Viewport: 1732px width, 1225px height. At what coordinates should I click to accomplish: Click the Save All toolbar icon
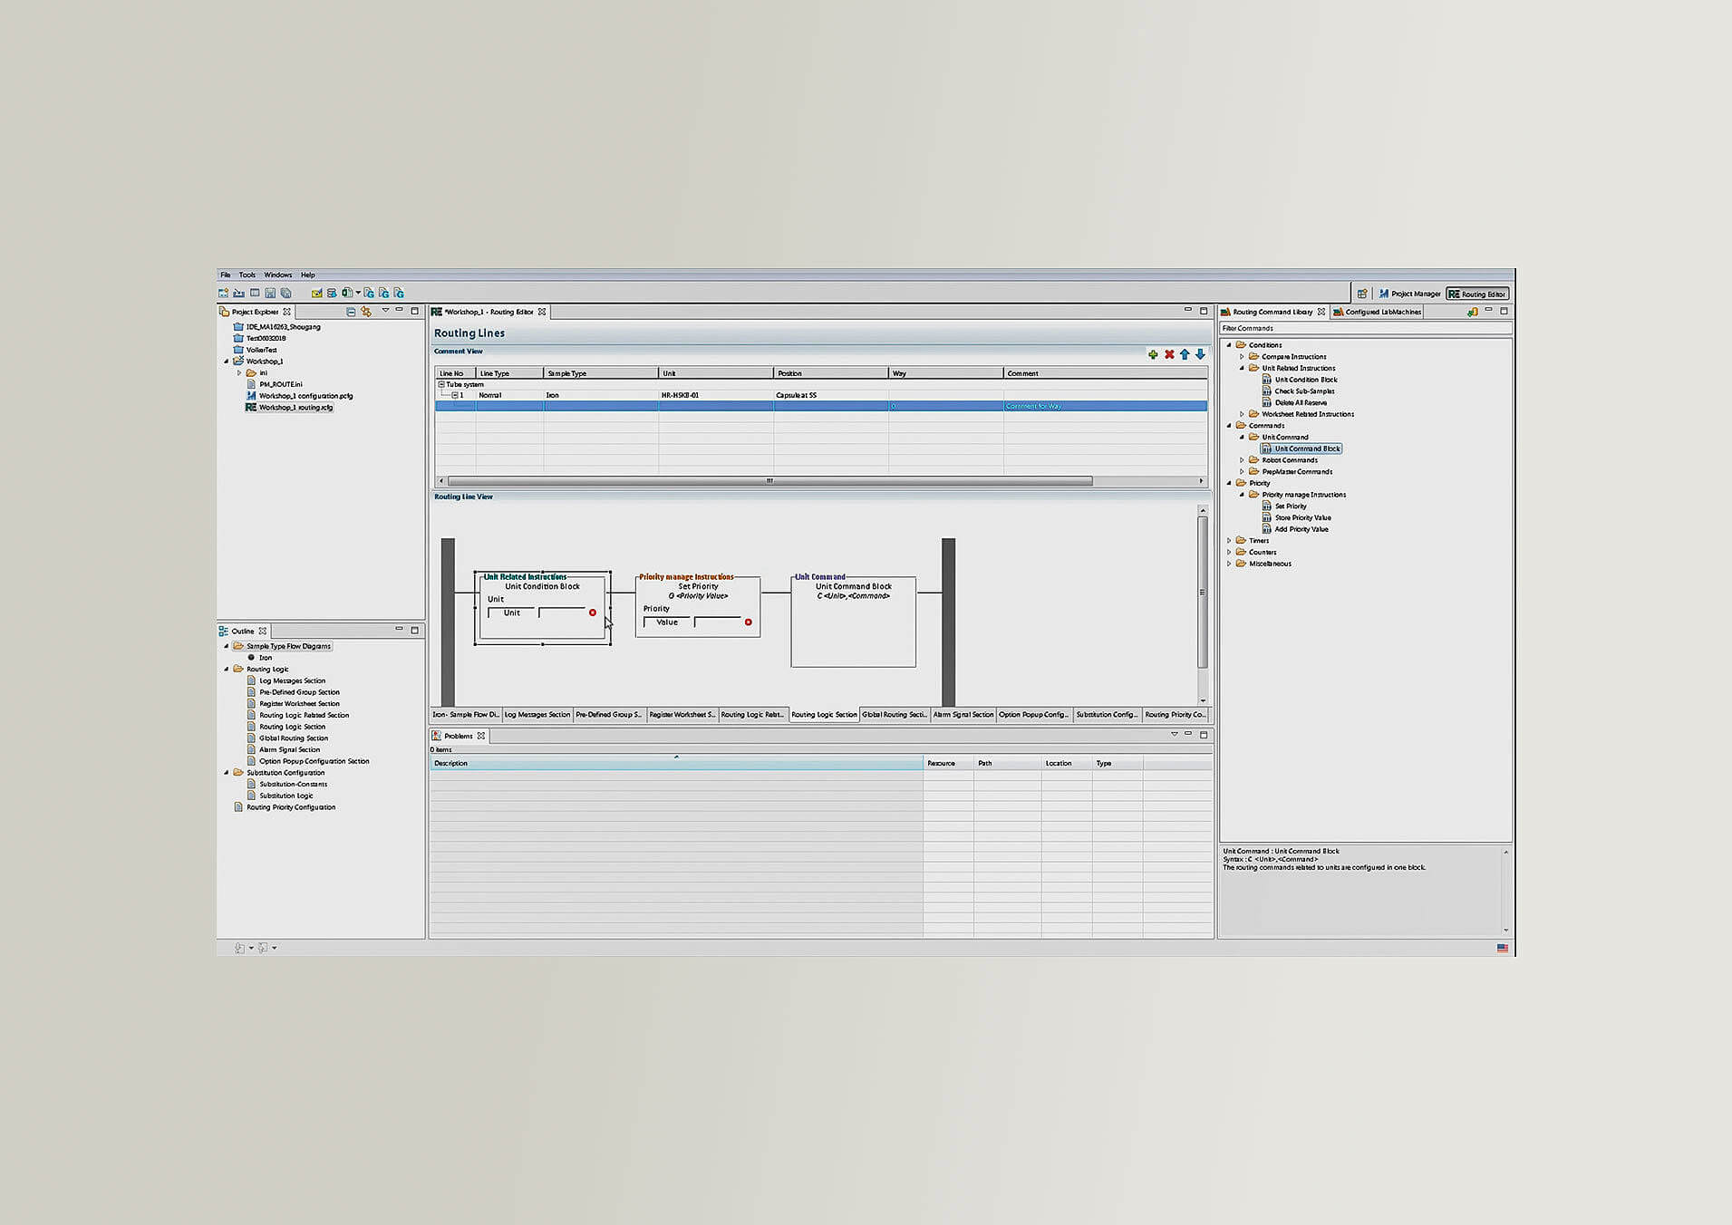286,293
